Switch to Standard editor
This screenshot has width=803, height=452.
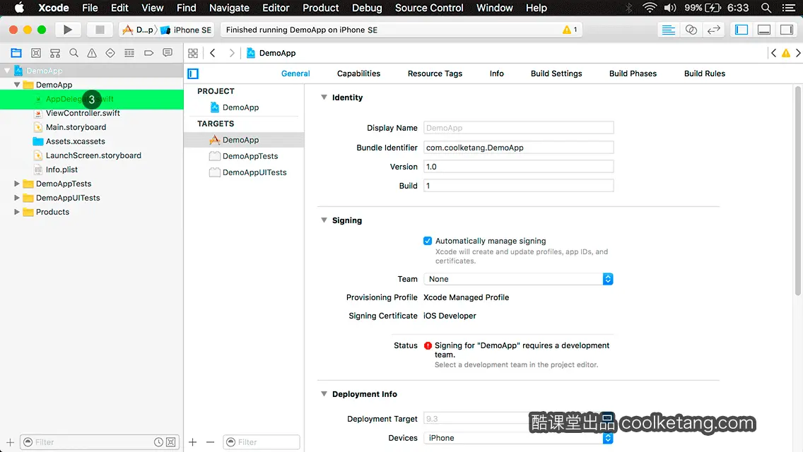(x=668, y=30)
